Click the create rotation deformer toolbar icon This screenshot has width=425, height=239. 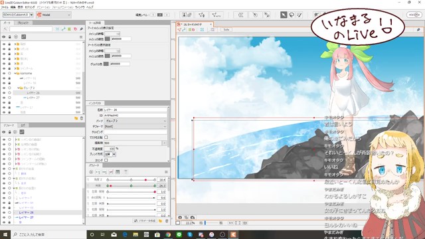[255, 15]
